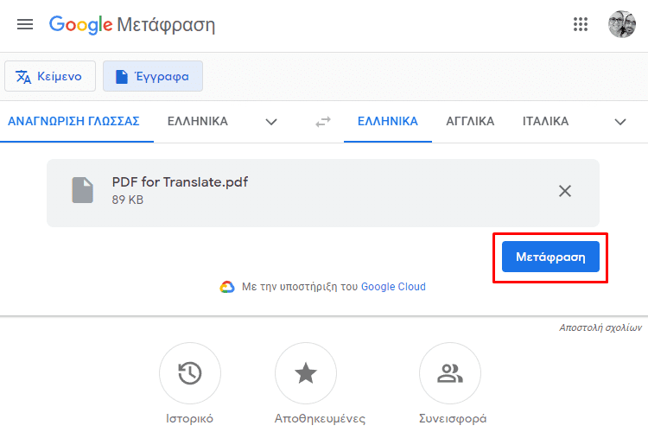The height and width of the screenshot is (432, 648).
Task: Open the Συνεισφορά contribute people icon
Action: tap(450, 373)
